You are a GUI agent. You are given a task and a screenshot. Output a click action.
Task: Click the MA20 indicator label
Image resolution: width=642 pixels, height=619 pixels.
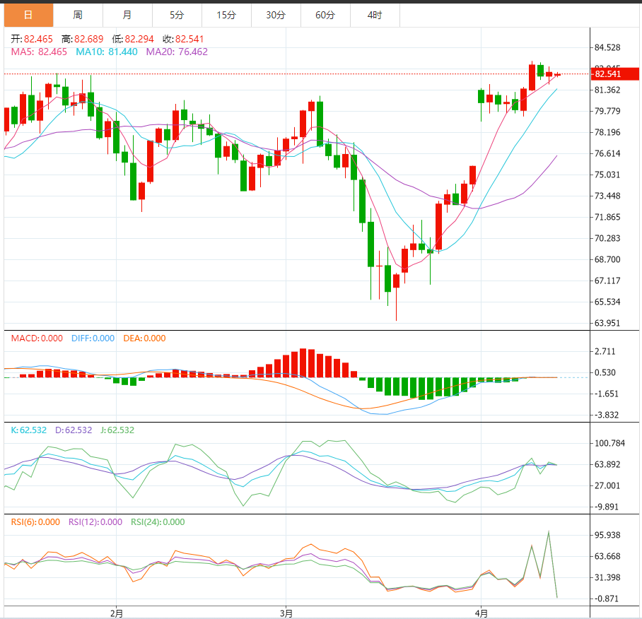pyautogui.click(x=177, y=52)
